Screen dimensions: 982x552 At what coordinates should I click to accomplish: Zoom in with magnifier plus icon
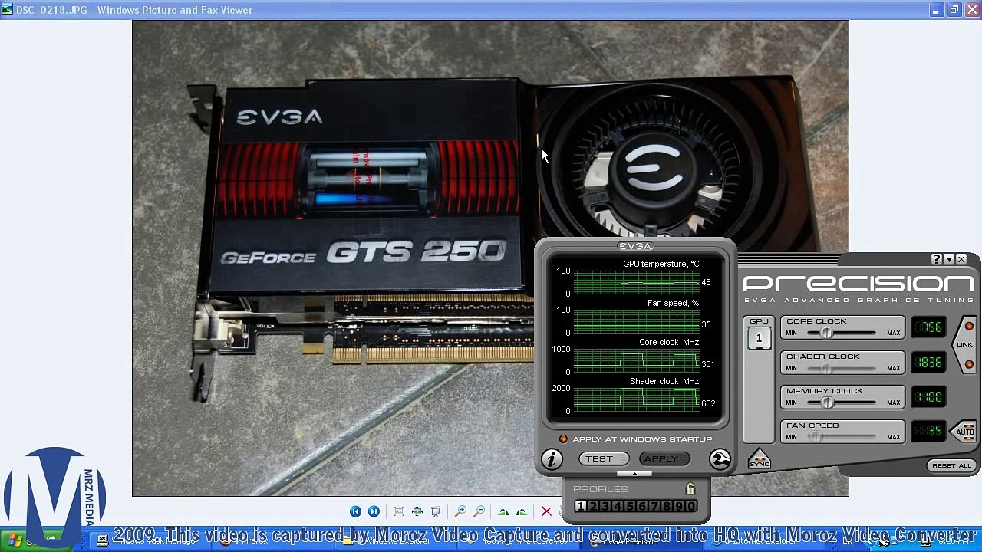point(460,511)
